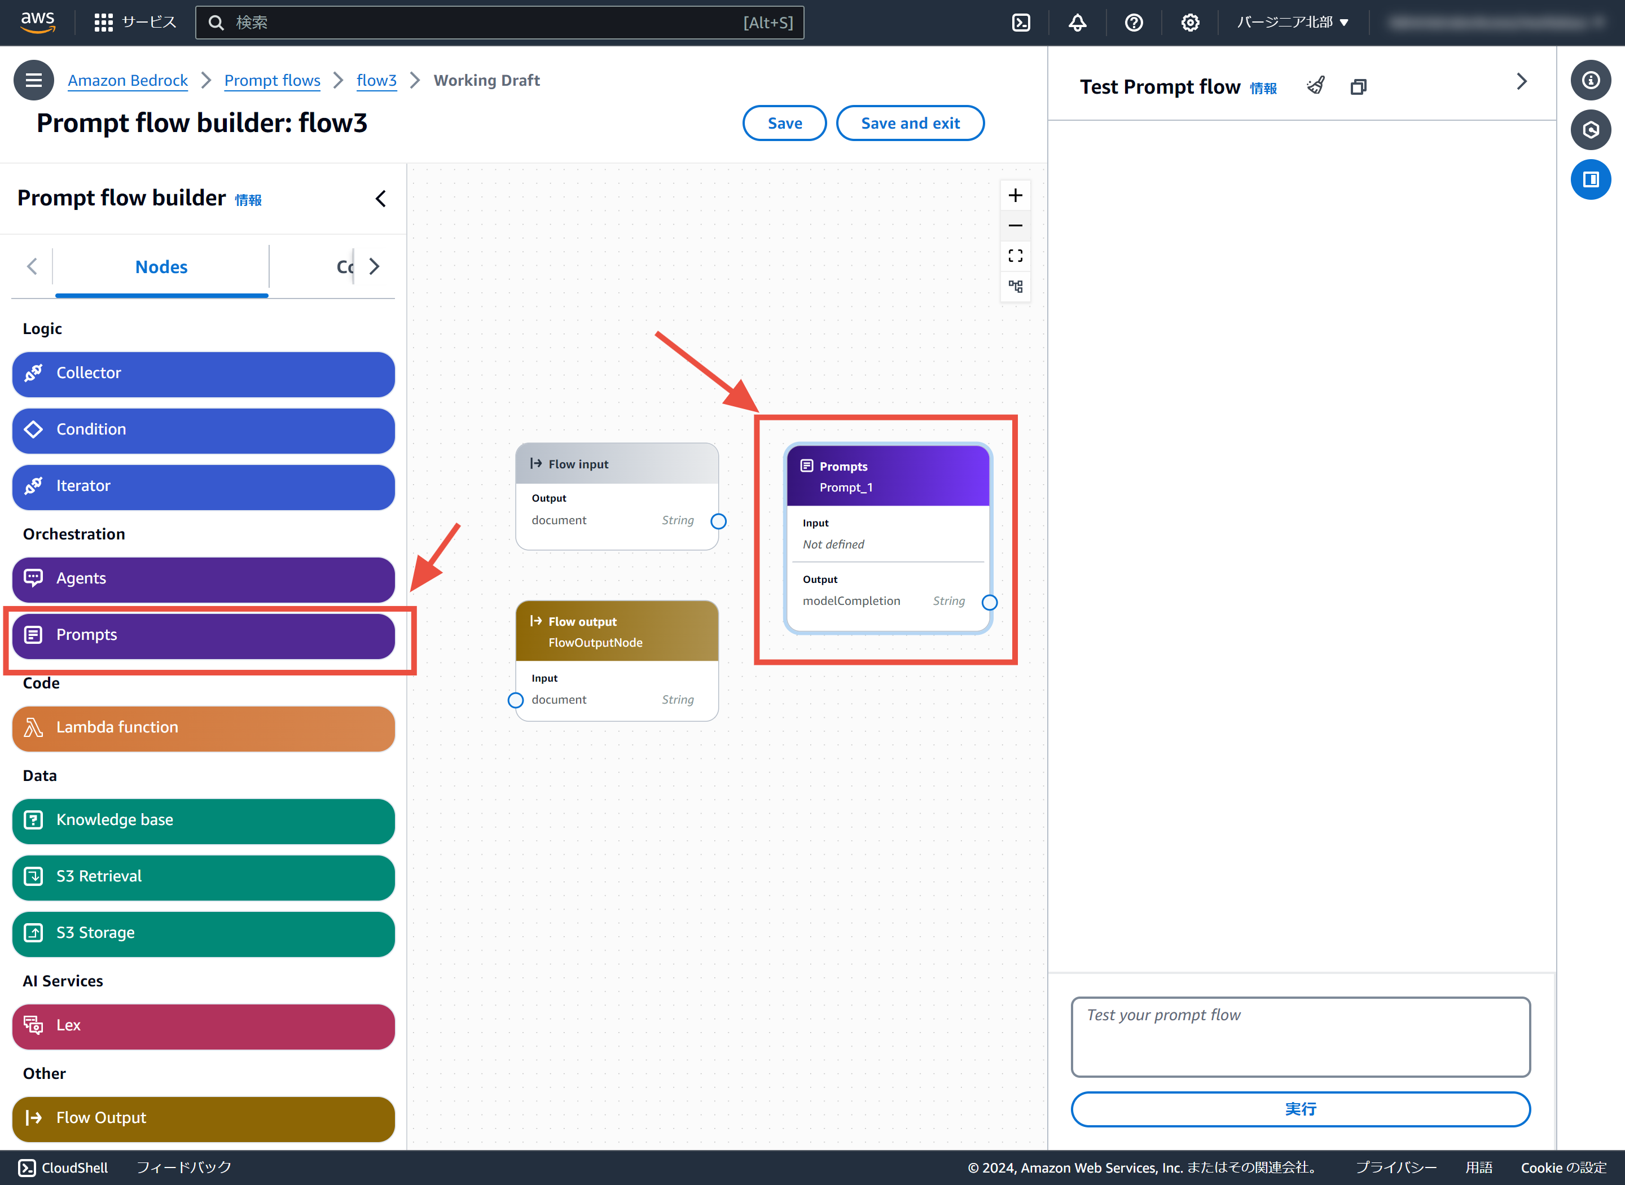Click the Save and exit button
The image size is (1625, 1185).
(910, 124)
